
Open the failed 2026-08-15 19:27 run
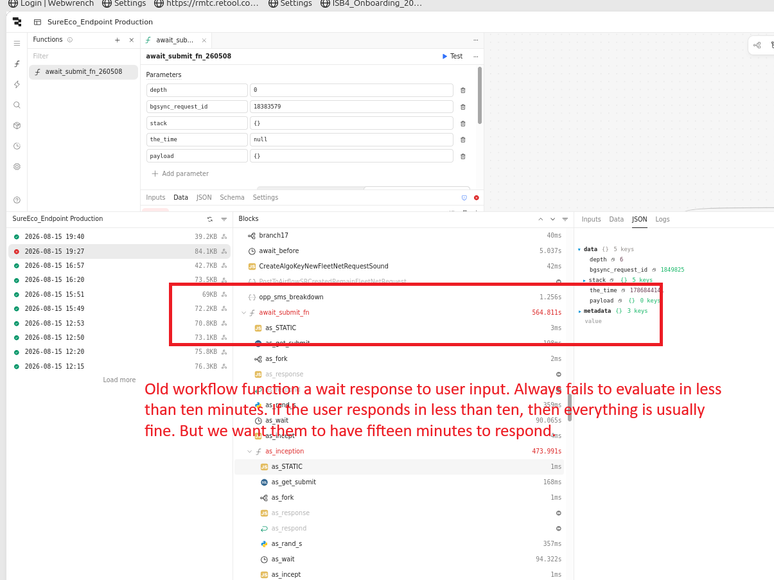(x=119, y=251)
